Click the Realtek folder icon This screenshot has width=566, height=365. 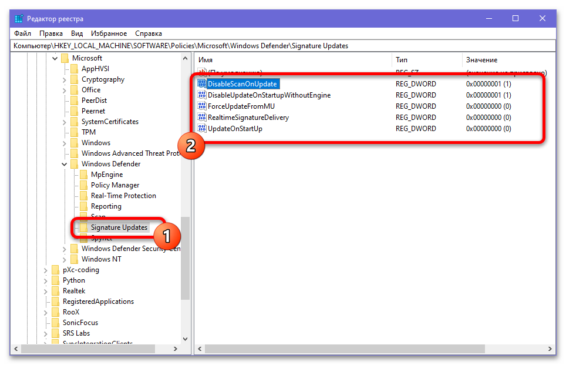click(x=55, y=291)
